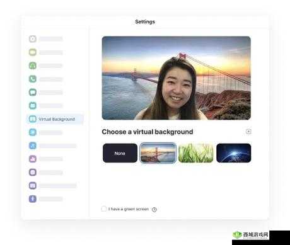
Task: Open Accessibility via the blue person icon
Action: pyautogui.click(x=33, y=199)
